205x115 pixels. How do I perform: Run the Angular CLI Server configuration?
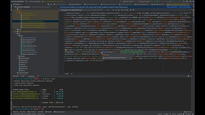pos(154,1)
